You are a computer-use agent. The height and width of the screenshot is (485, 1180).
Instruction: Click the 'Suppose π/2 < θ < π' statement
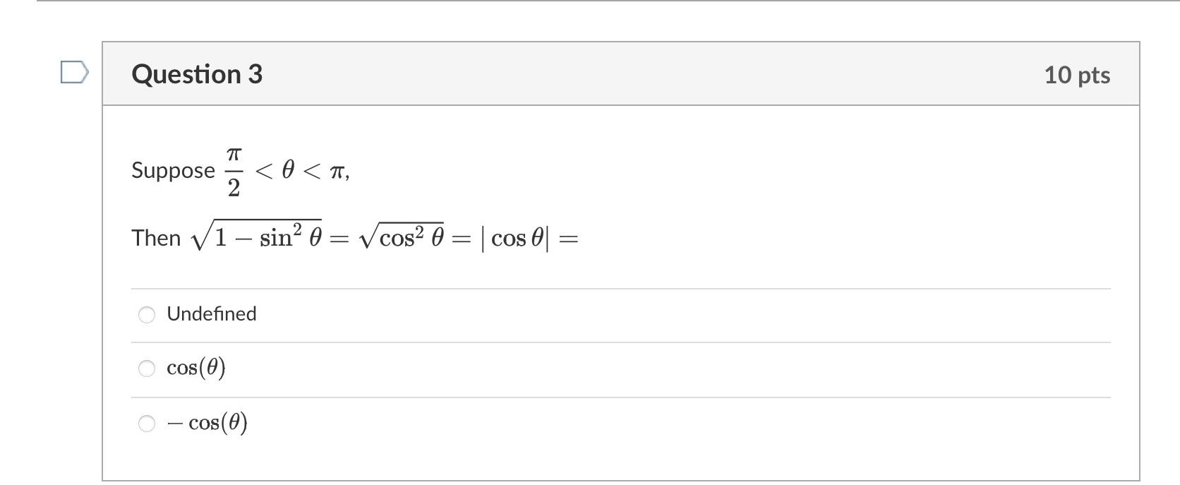pos(240,169)
